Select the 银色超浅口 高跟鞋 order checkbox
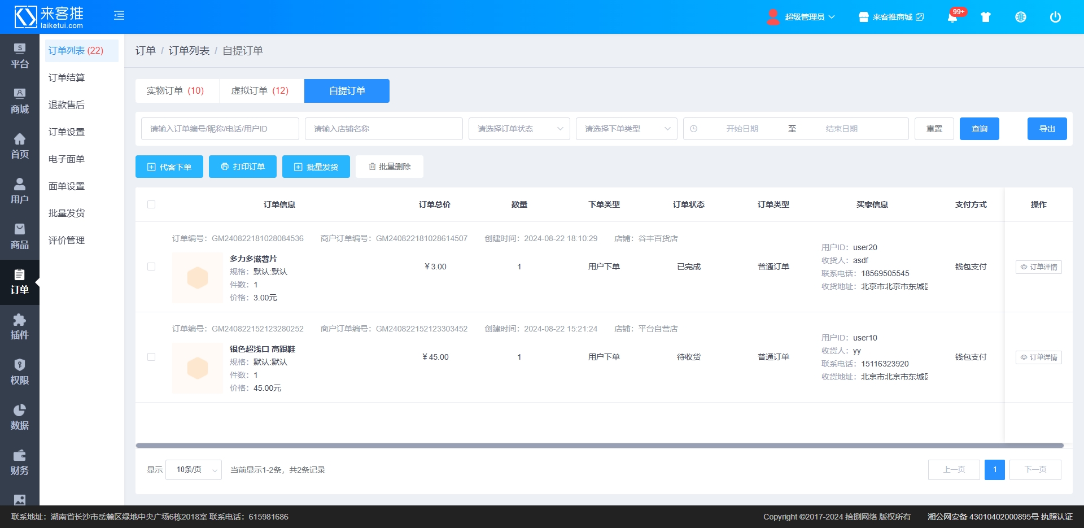1084x528 pixels. pos(151,357)
